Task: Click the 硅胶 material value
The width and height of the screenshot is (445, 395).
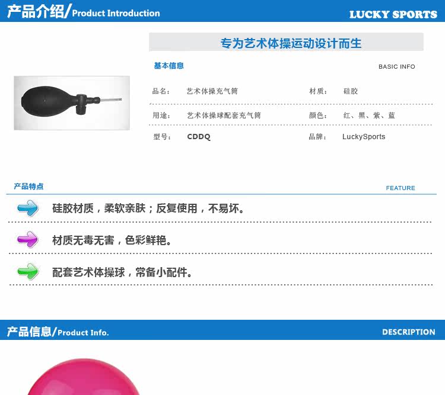Action: (x=351, y=91)
